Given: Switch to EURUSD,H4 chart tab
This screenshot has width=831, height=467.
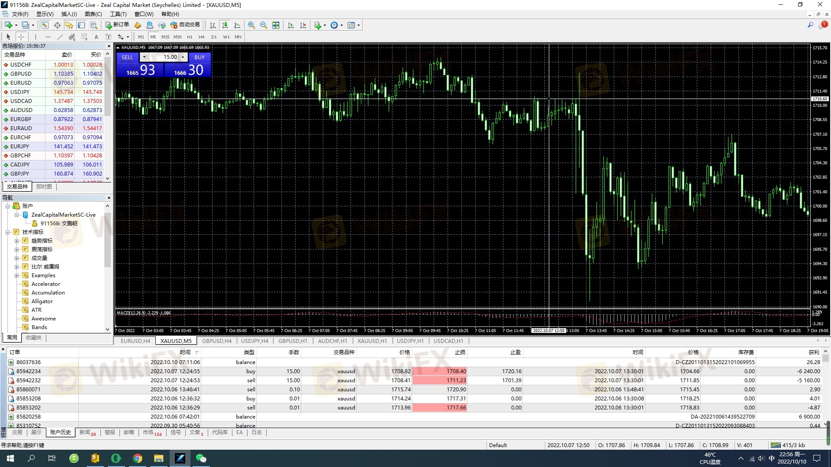Looking at the screenshot, I should [135, 341].
